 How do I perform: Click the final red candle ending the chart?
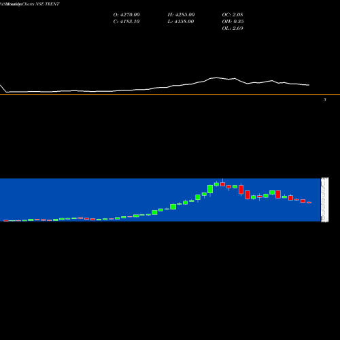(x=309, y=203)
